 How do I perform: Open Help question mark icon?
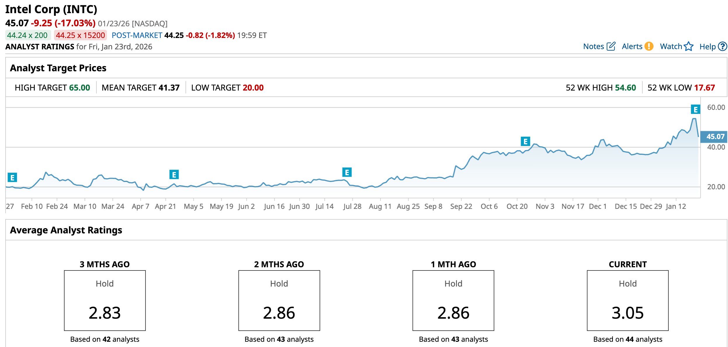722,46
